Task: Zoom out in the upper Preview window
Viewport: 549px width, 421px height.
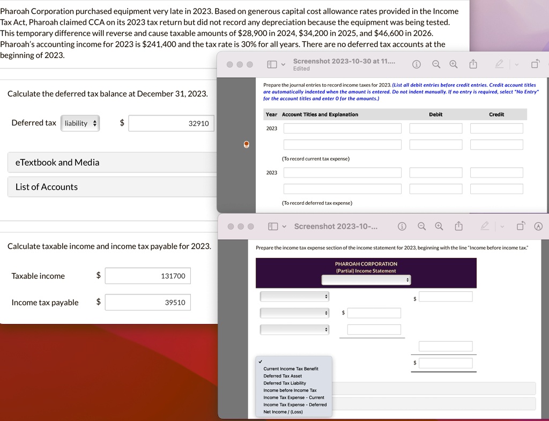Action: point(436,64)
